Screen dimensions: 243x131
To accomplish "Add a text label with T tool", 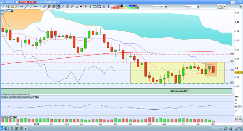I will 76,6.
